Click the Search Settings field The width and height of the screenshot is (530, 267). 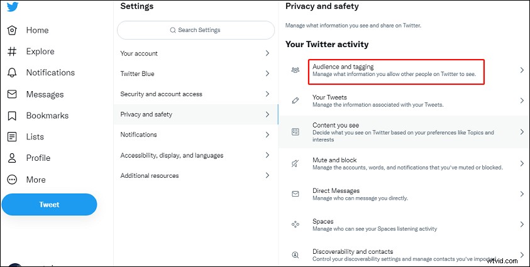click(x=196, y=30)
